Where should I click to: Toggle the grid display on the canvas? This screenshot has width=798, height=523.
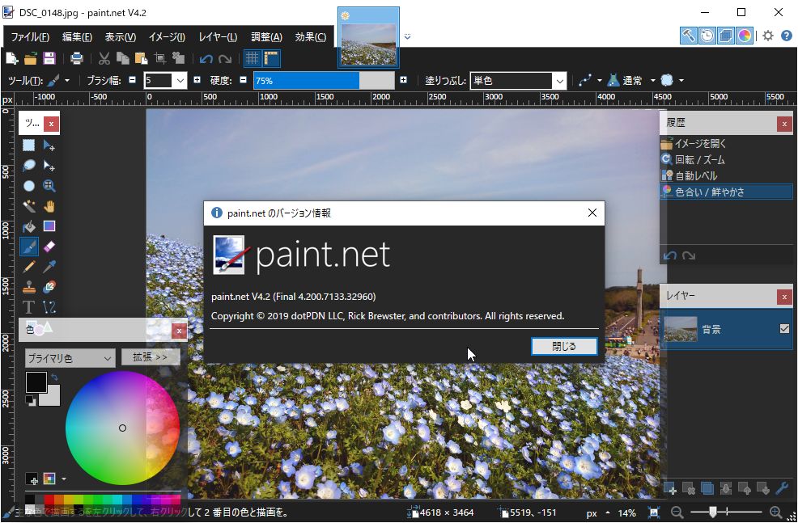click(x=254, y=57)
